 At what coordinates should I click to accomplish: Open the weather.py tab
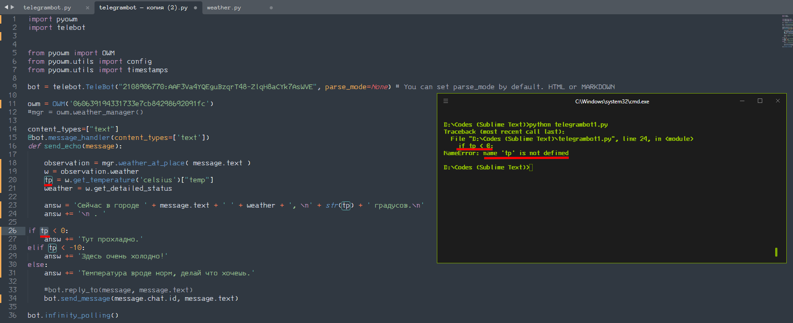pyautogui.click(x=224, y=8)
